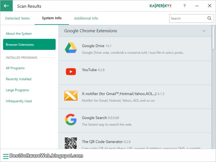Click the Google Drive description text
The width and height of the screenshot is (216, 162).
tap(133, 53)
